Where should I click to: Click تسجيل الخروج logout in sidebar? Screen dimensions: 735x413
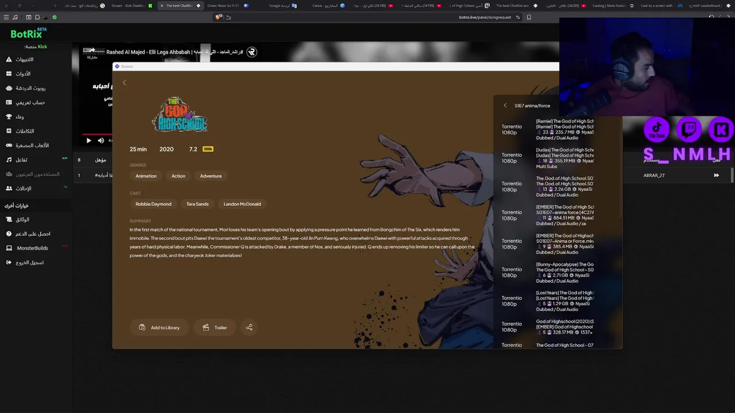25,263
